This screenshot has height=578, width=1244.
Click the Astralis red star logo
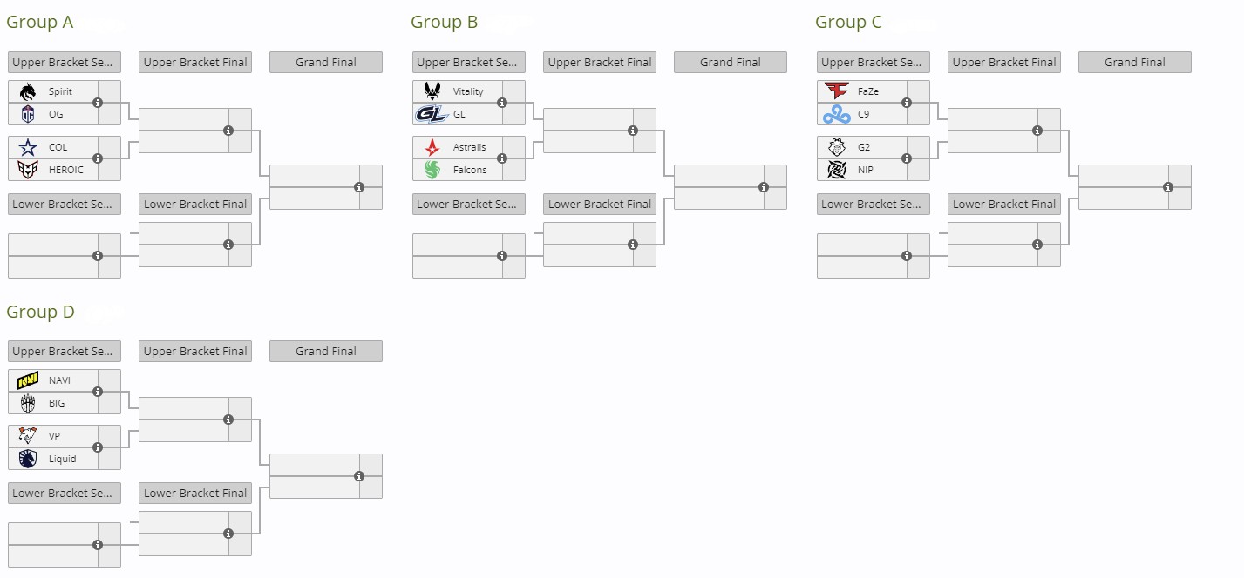[x=432, y=147]
